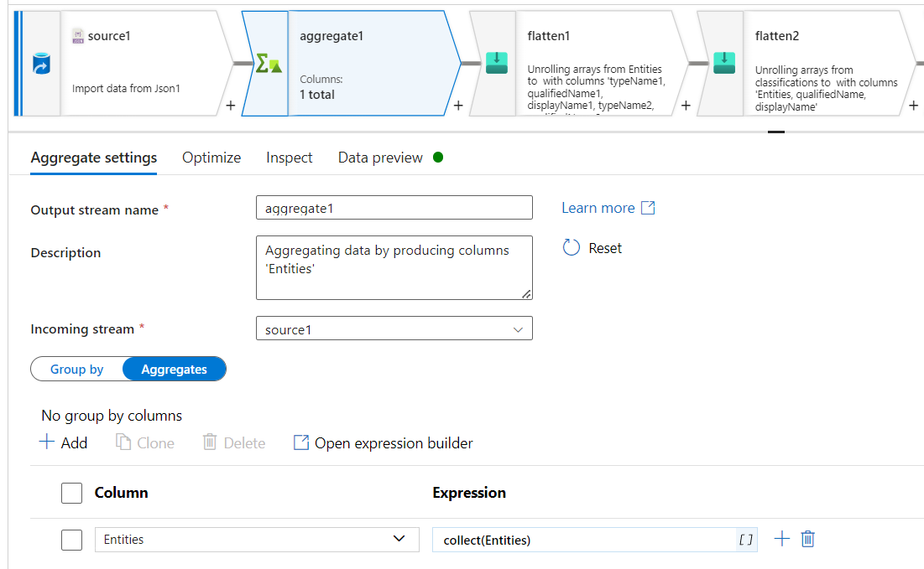Open the expression editor bracket icon for collect(Entities)
The height and width of the screenshot is (569, 924).
(x=745, y=540)
